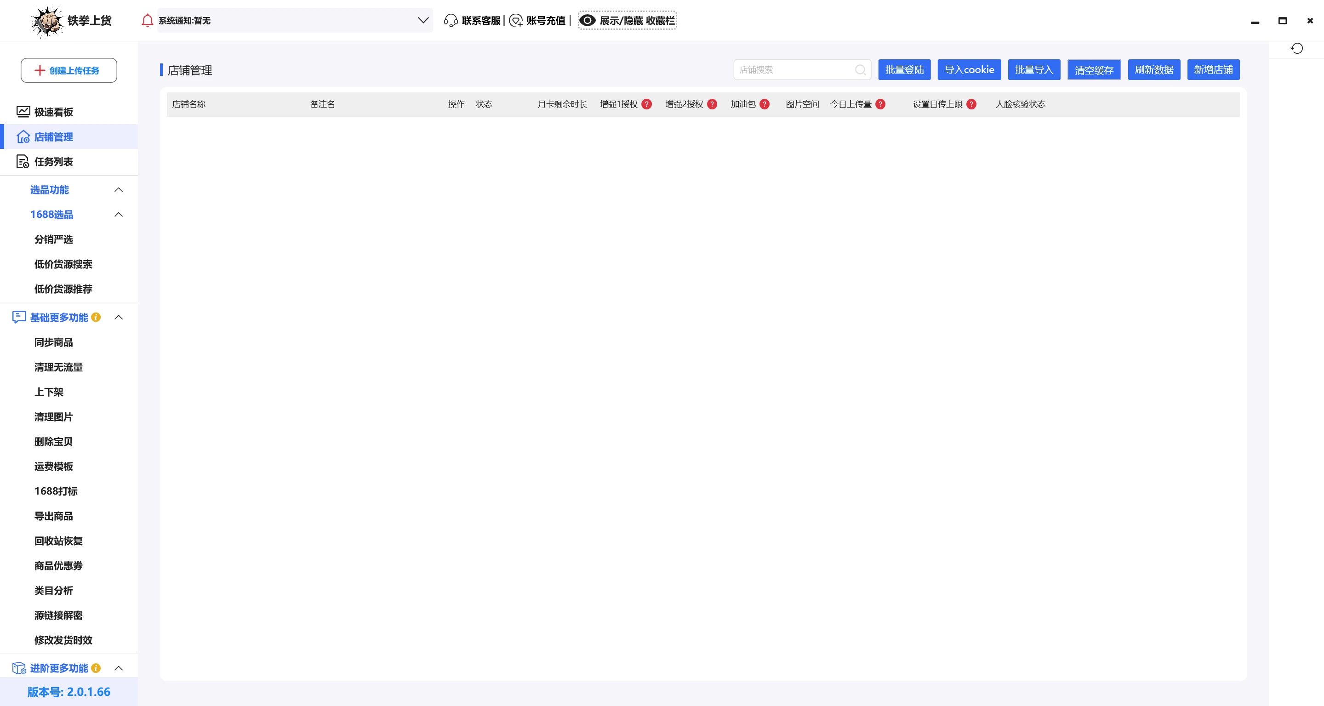Collapse the 1688选品 section chevron
The width and height of the screenshot is (1324, 706).
coord(119,214)
